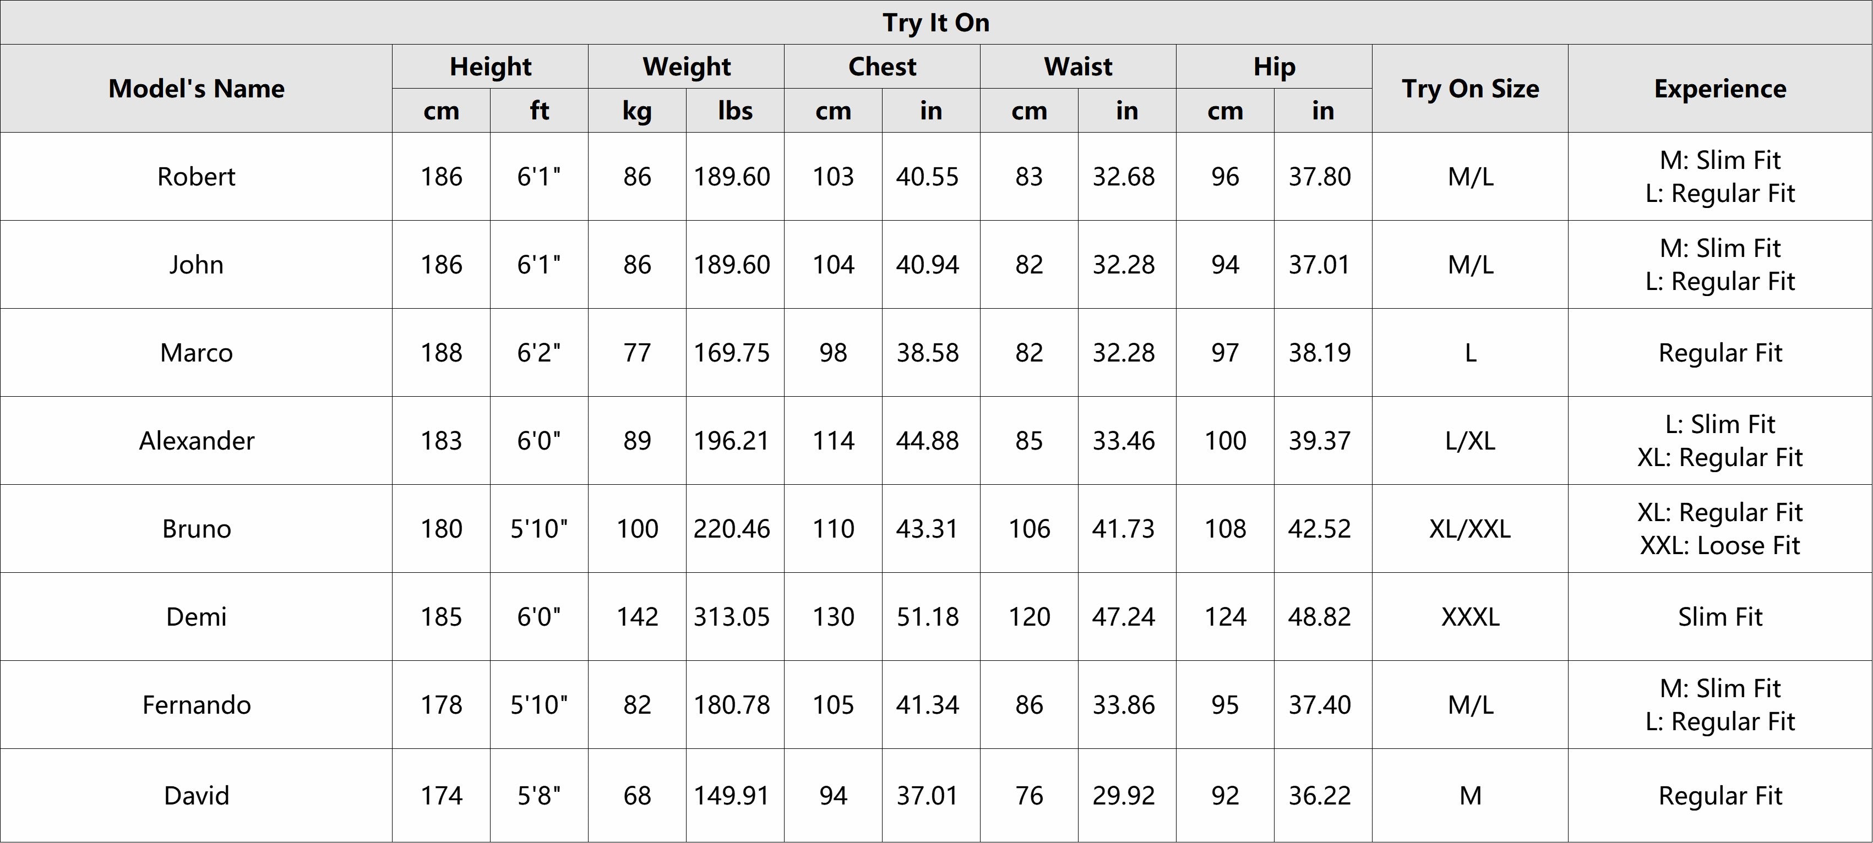Image resolution: width=1873 pixels, height=843 pixels.
Task: Select Fernando's chest 41.34 in cell
Action: pos(927,705)
